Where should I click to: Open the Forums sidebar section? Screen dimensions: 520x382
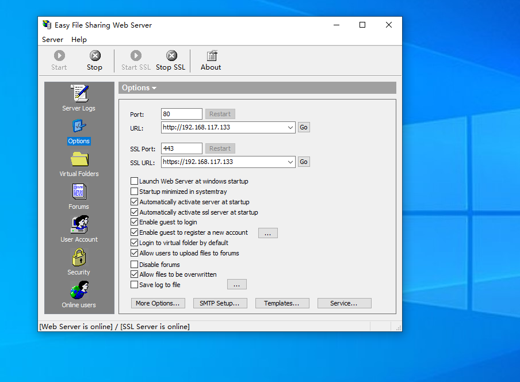coord(79,196)
